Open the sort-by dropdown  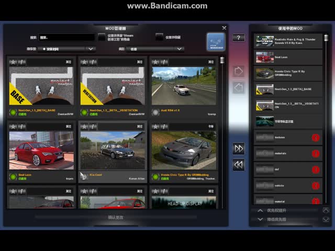(x=66, y=49)
